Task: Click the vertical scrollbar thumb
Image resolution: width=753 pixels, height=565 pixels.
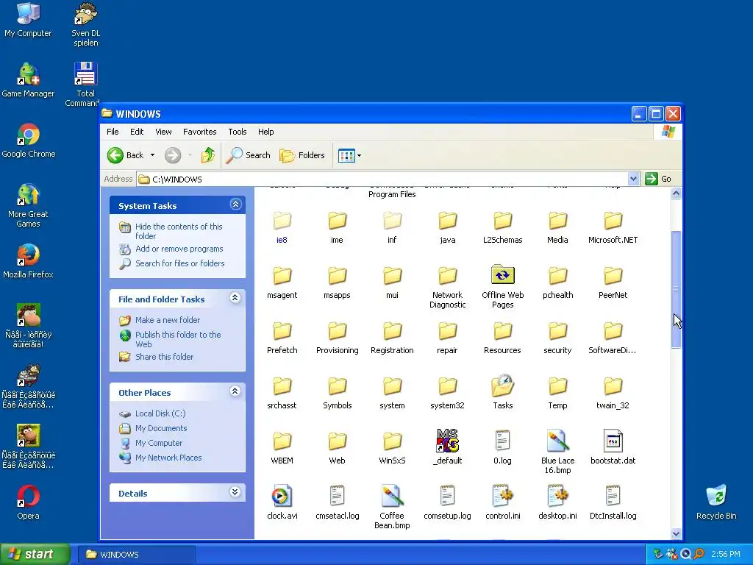Action: 676,289
